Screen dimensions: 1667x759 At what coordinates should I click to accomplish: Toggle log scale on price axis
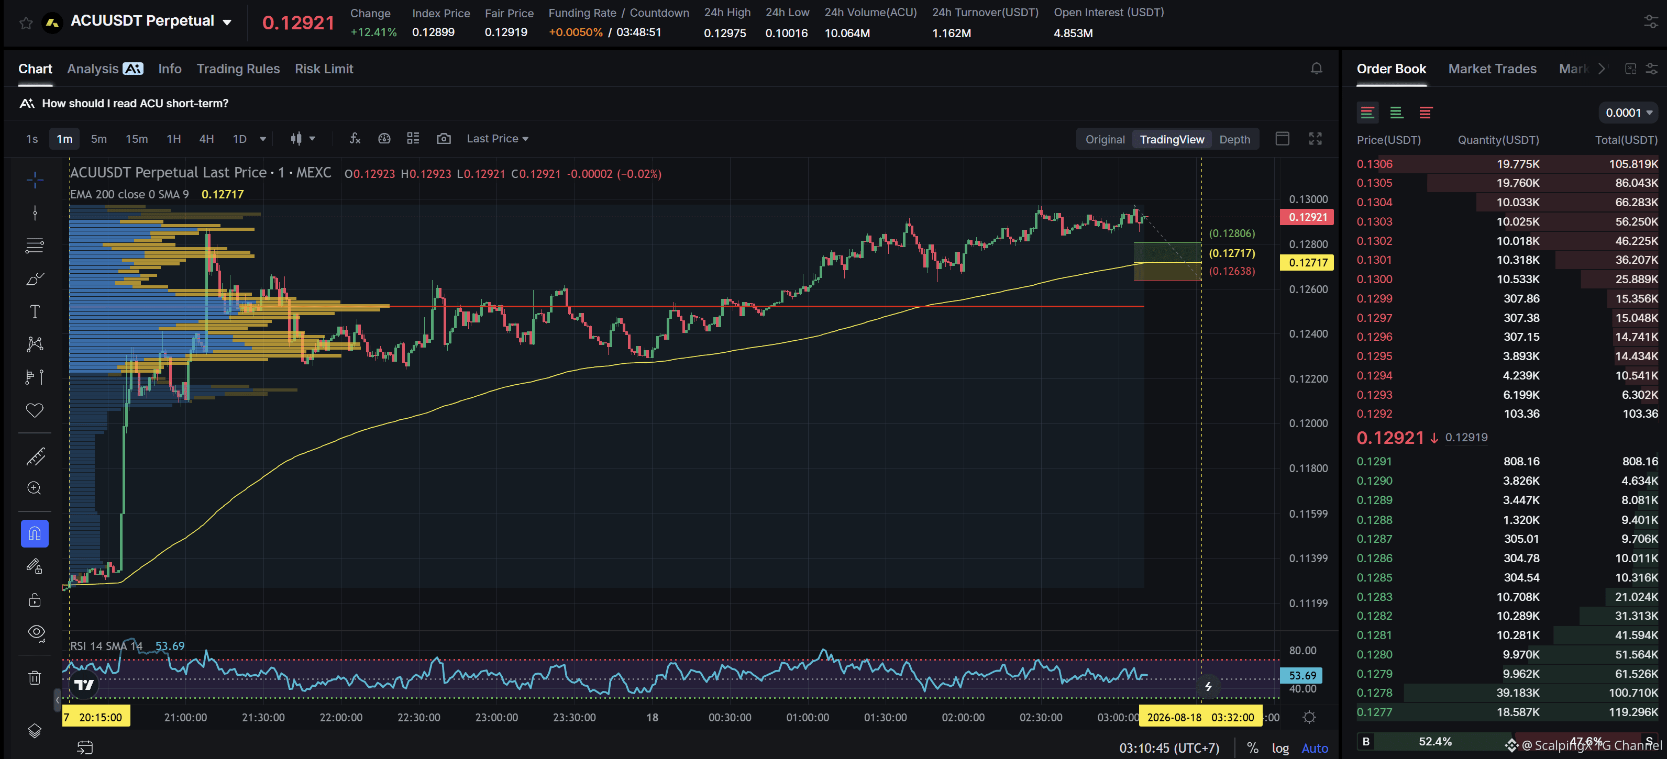[x=1280, y=748]
